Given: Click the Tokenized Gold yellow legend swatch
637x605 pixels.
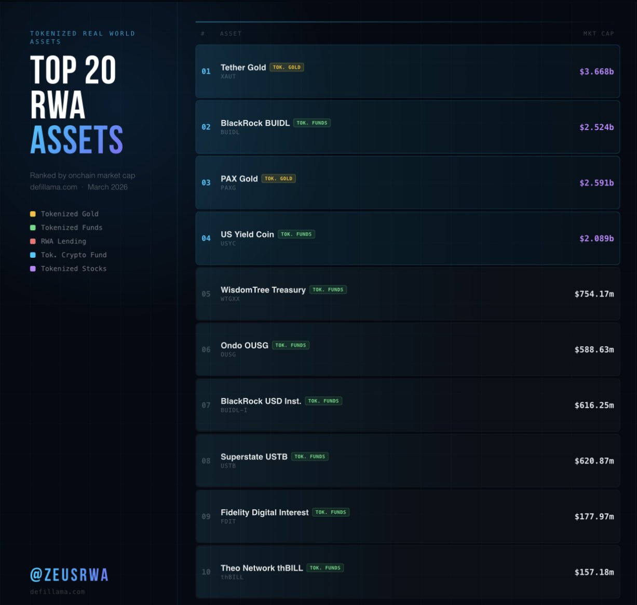Looking at the screenshot, I should coord(33,214).
